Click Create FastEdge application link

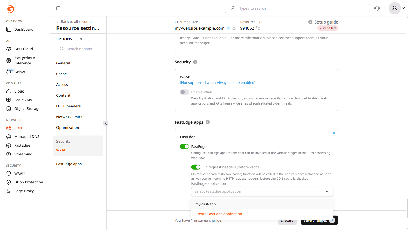click(219, 214)
